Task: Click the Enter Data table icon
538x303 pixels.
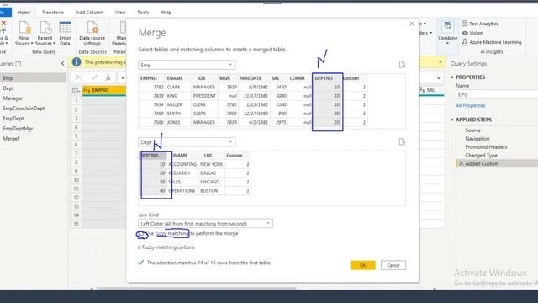Action: click(x=66, y=28)
